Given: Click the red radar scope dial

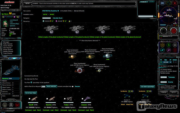Looking at the screenshot, I should (174, 31).
